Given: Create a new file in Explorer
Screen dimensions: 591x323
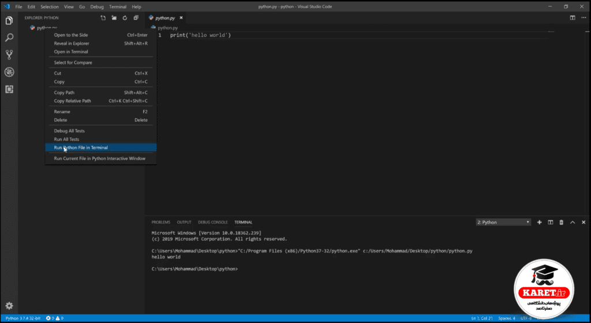Looking at the screenshot, I should [x=103, y=18].
